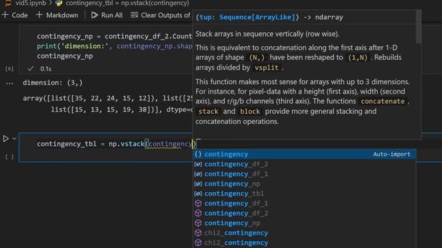Click green success checkmark of cell 6
Viewport: 442px width, 248px height.
30,68
